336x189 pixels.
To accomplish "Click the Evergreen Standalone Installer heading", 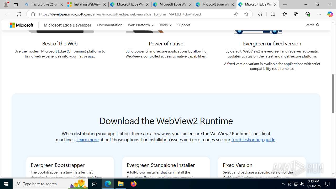I will [x=161, y=165].
